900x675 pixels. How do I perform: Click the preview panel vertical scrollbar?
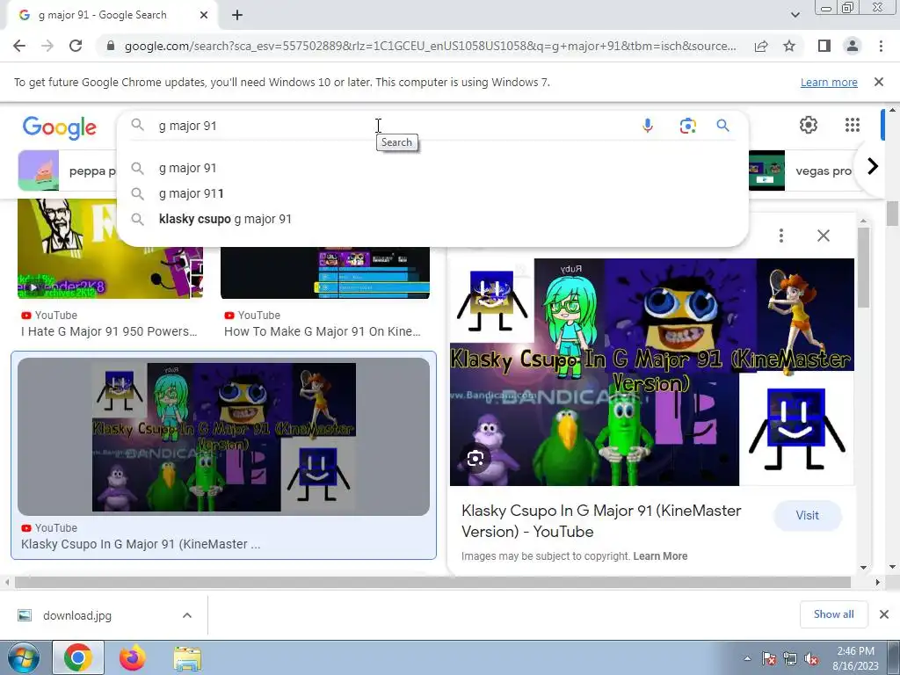(x=863, y=267)
